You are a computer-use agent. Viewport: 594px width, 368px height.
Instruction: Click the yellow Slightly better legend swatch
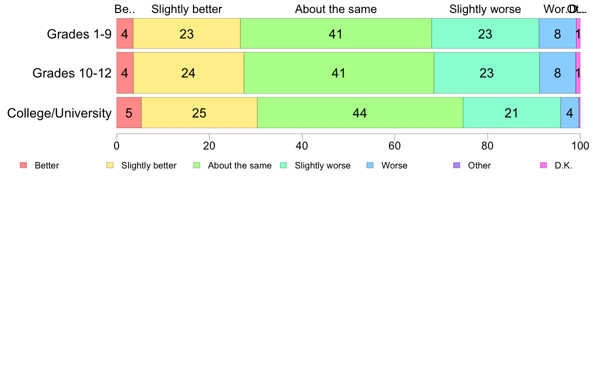pyautogui.click(x=110, y=165)
